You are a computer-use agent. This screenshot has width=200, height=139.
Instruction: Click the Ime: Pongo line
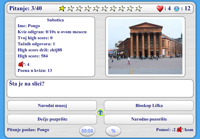29,26
